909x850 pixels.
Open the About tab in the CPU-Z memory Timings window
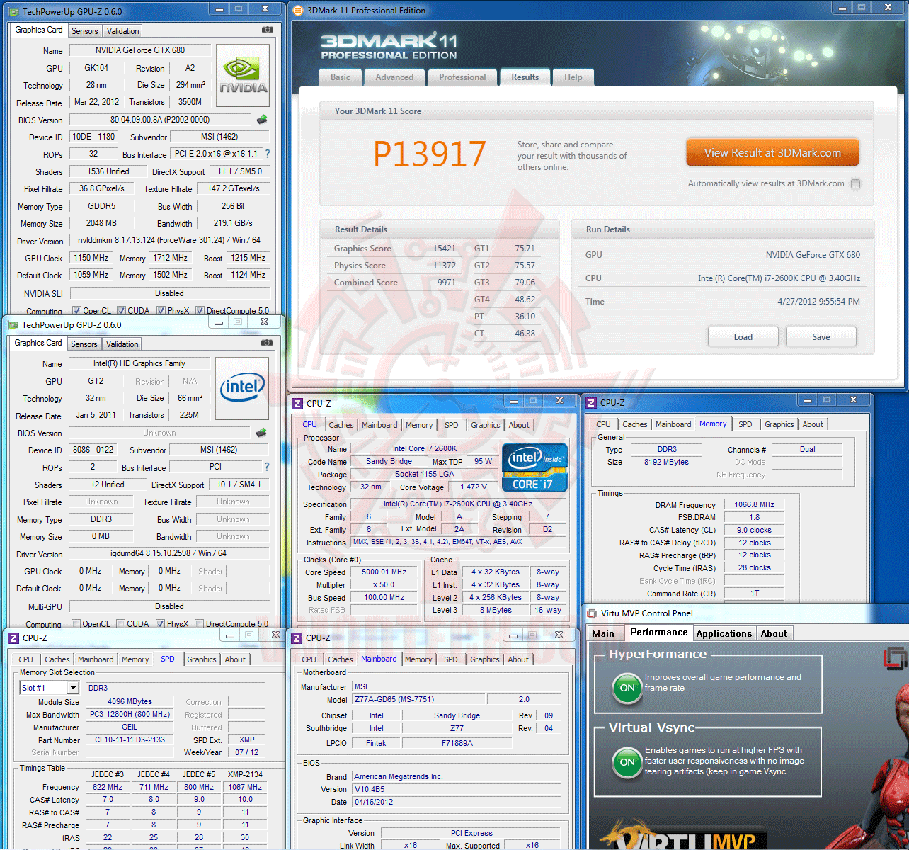813,424
